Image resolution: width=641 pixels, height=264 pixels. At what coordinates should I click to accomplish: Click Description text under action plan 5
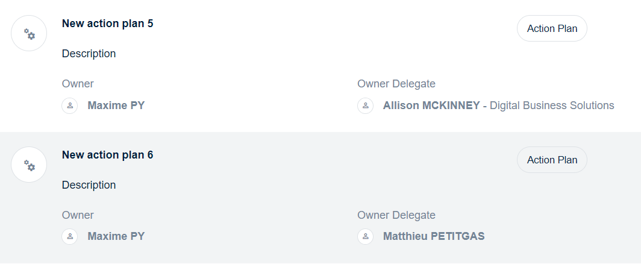tap(89, 54)
